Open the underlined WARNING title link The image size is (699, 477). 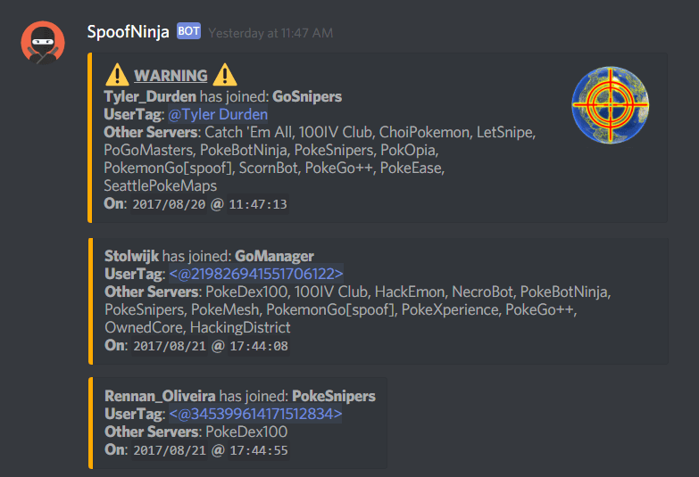tap(171, 76)
